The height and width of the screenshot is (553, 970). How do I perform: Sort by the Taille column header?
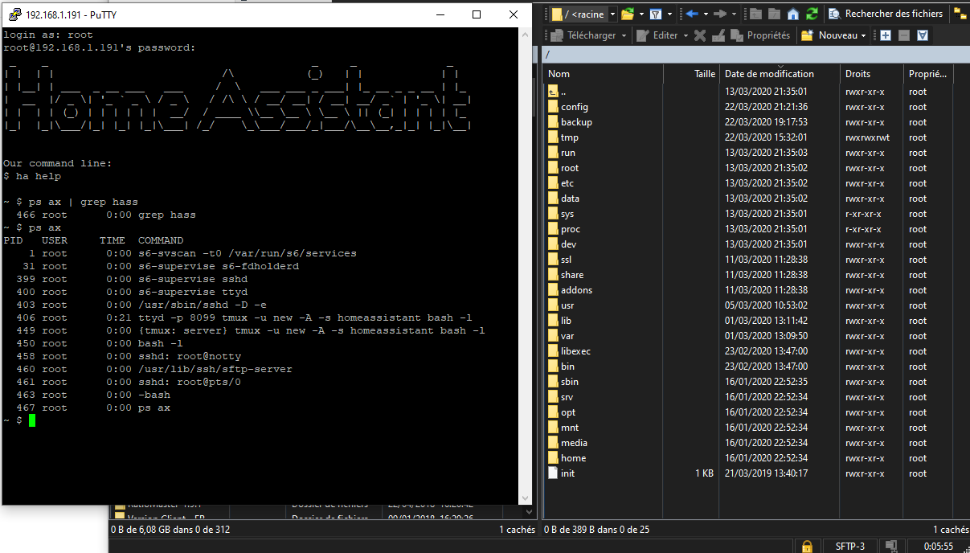pos(691,74)
